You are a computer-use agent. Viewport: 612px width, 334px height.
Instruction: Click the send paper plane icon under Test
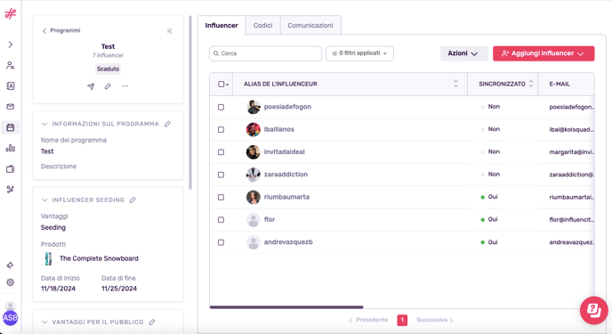tap(91, 86)
